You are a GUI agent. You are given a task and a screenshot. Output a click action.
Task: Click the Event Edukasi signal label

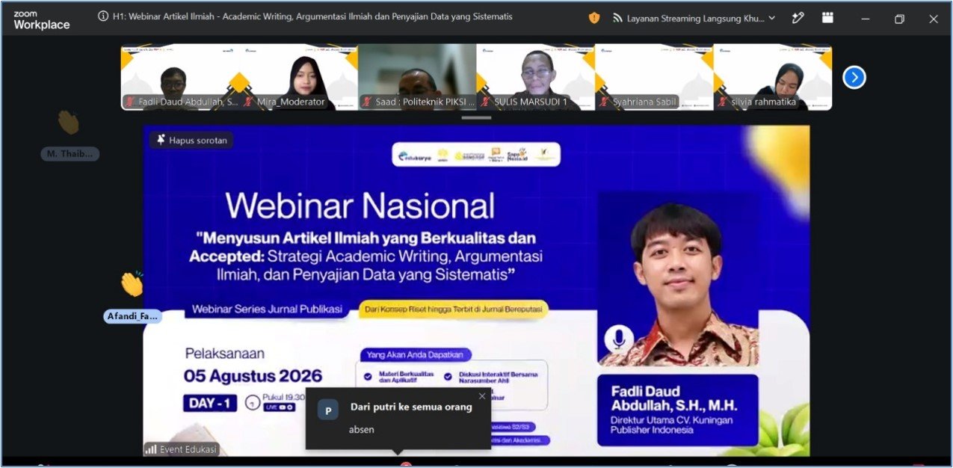(x=182, y=449)
